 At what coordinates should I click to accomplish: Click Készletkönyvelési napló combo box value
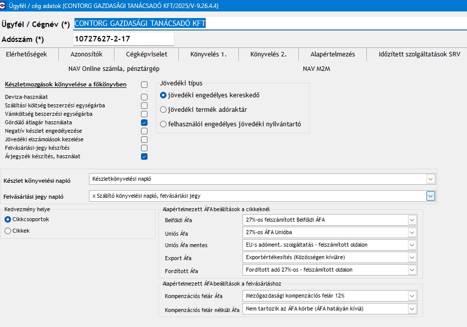pos(122,179)
